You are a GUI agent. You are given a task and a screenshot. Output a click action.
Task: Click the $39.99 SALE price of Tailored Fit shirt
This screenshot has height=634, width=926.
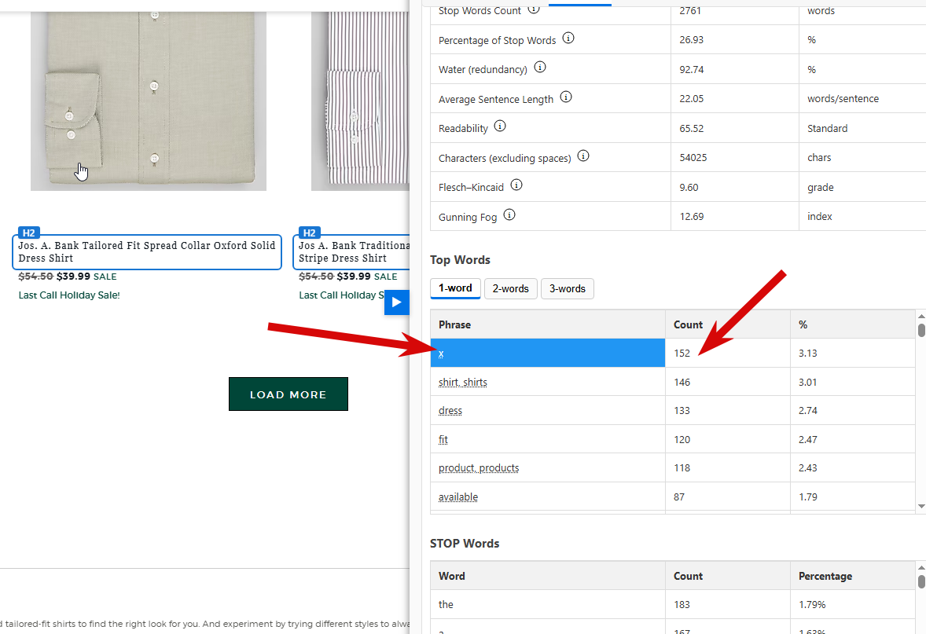pyautogui.click(x=86, y=277)
